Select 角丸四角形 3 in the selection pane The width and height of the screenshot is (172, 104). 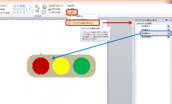click(x=147, y=37)
